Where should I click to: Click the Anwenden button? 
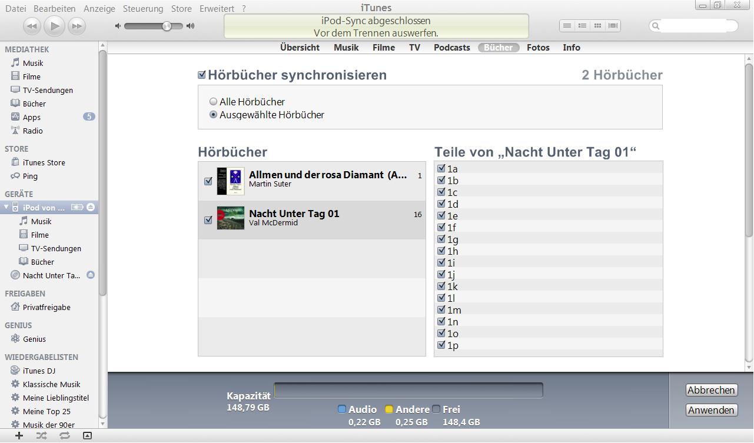coord(711,410)
